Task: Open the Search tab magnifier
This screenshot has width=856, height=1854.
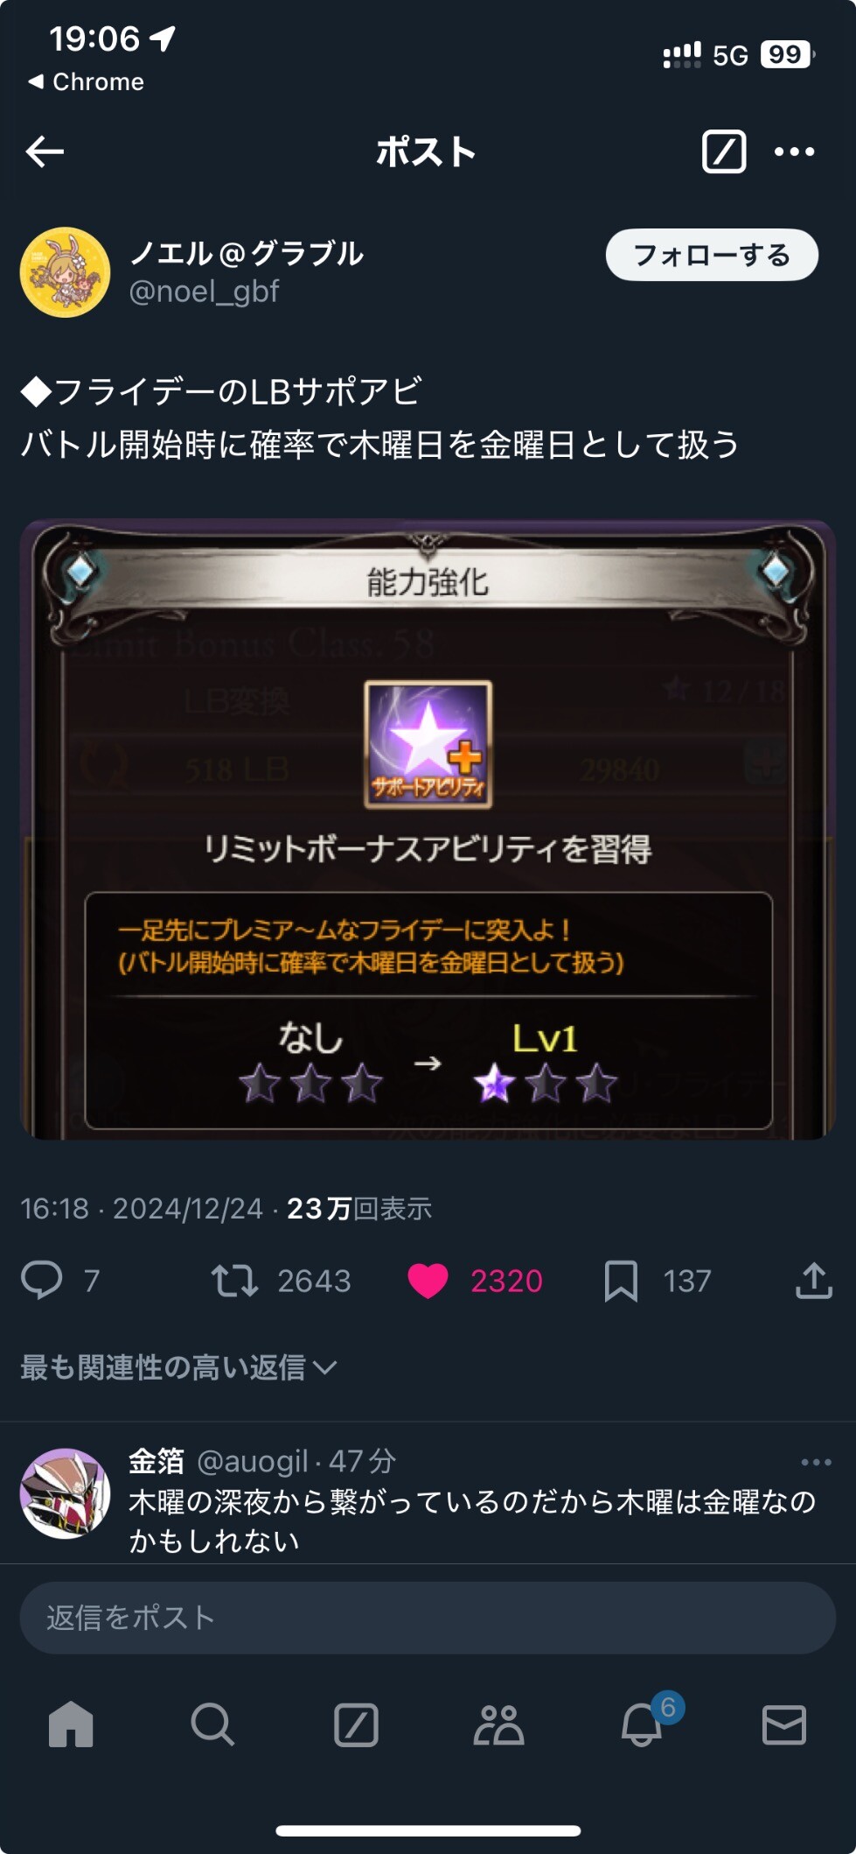Action: [x=212, y=1724]
